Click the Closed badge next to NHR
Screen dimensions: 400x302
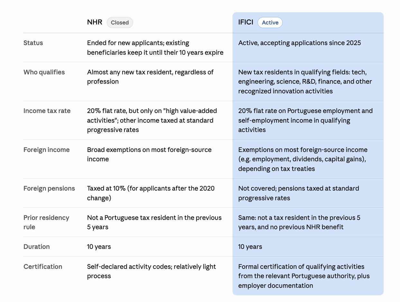point(120,23)
